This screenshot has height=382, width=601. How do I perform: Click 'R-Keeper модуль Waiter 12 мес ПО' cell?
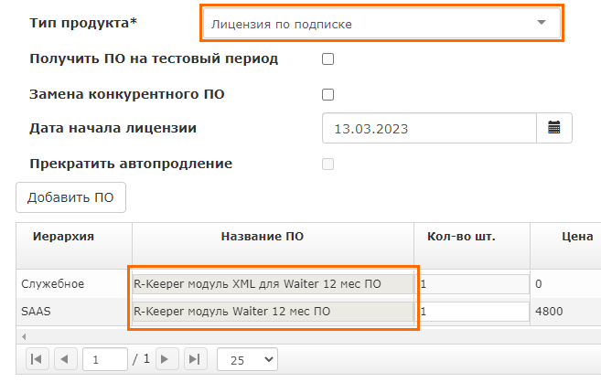click(273, 312)
